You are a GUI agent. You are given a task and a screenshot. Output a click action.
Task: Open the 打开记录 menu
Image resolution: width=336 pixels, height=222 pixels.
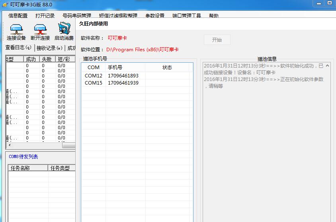point(45,15)
